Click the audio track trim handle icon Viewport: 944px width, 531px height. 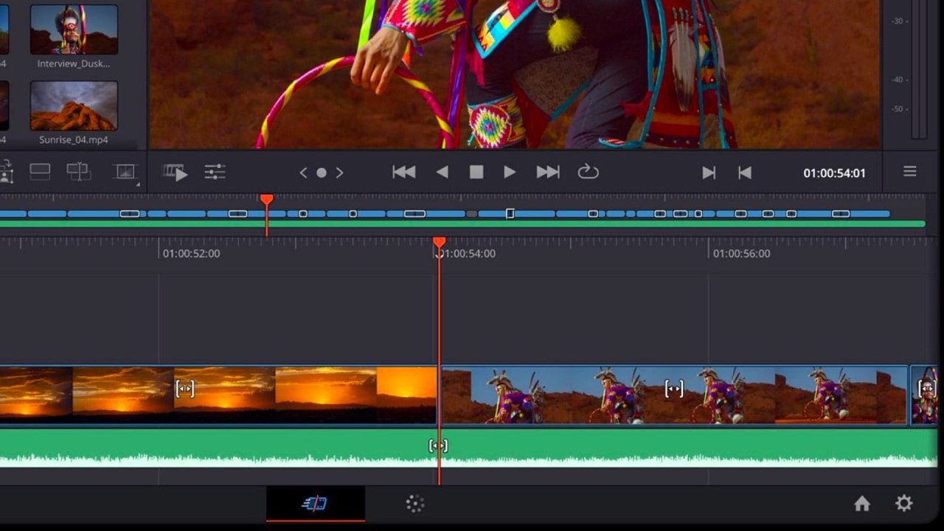coord(438,445)
